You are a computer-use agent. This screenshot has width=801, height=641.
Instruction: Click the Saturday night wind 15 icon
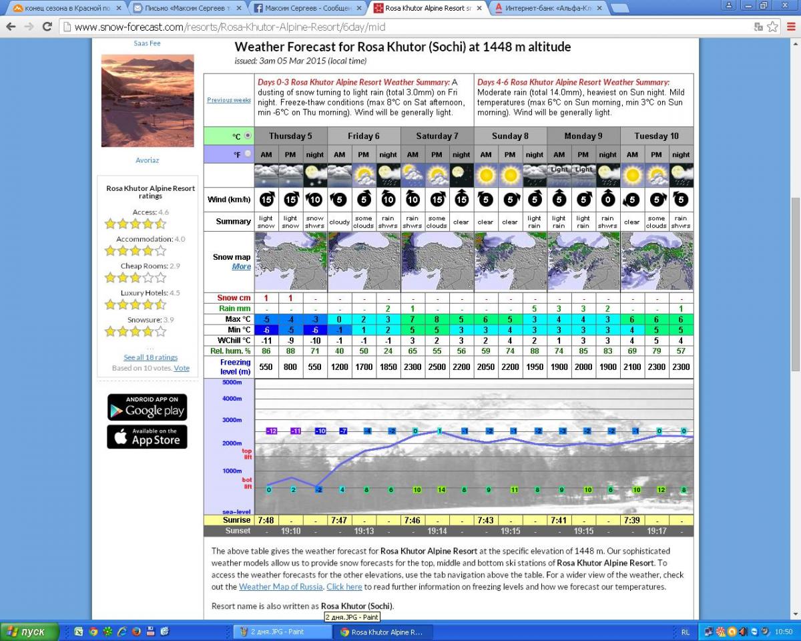tap(461, 200)
